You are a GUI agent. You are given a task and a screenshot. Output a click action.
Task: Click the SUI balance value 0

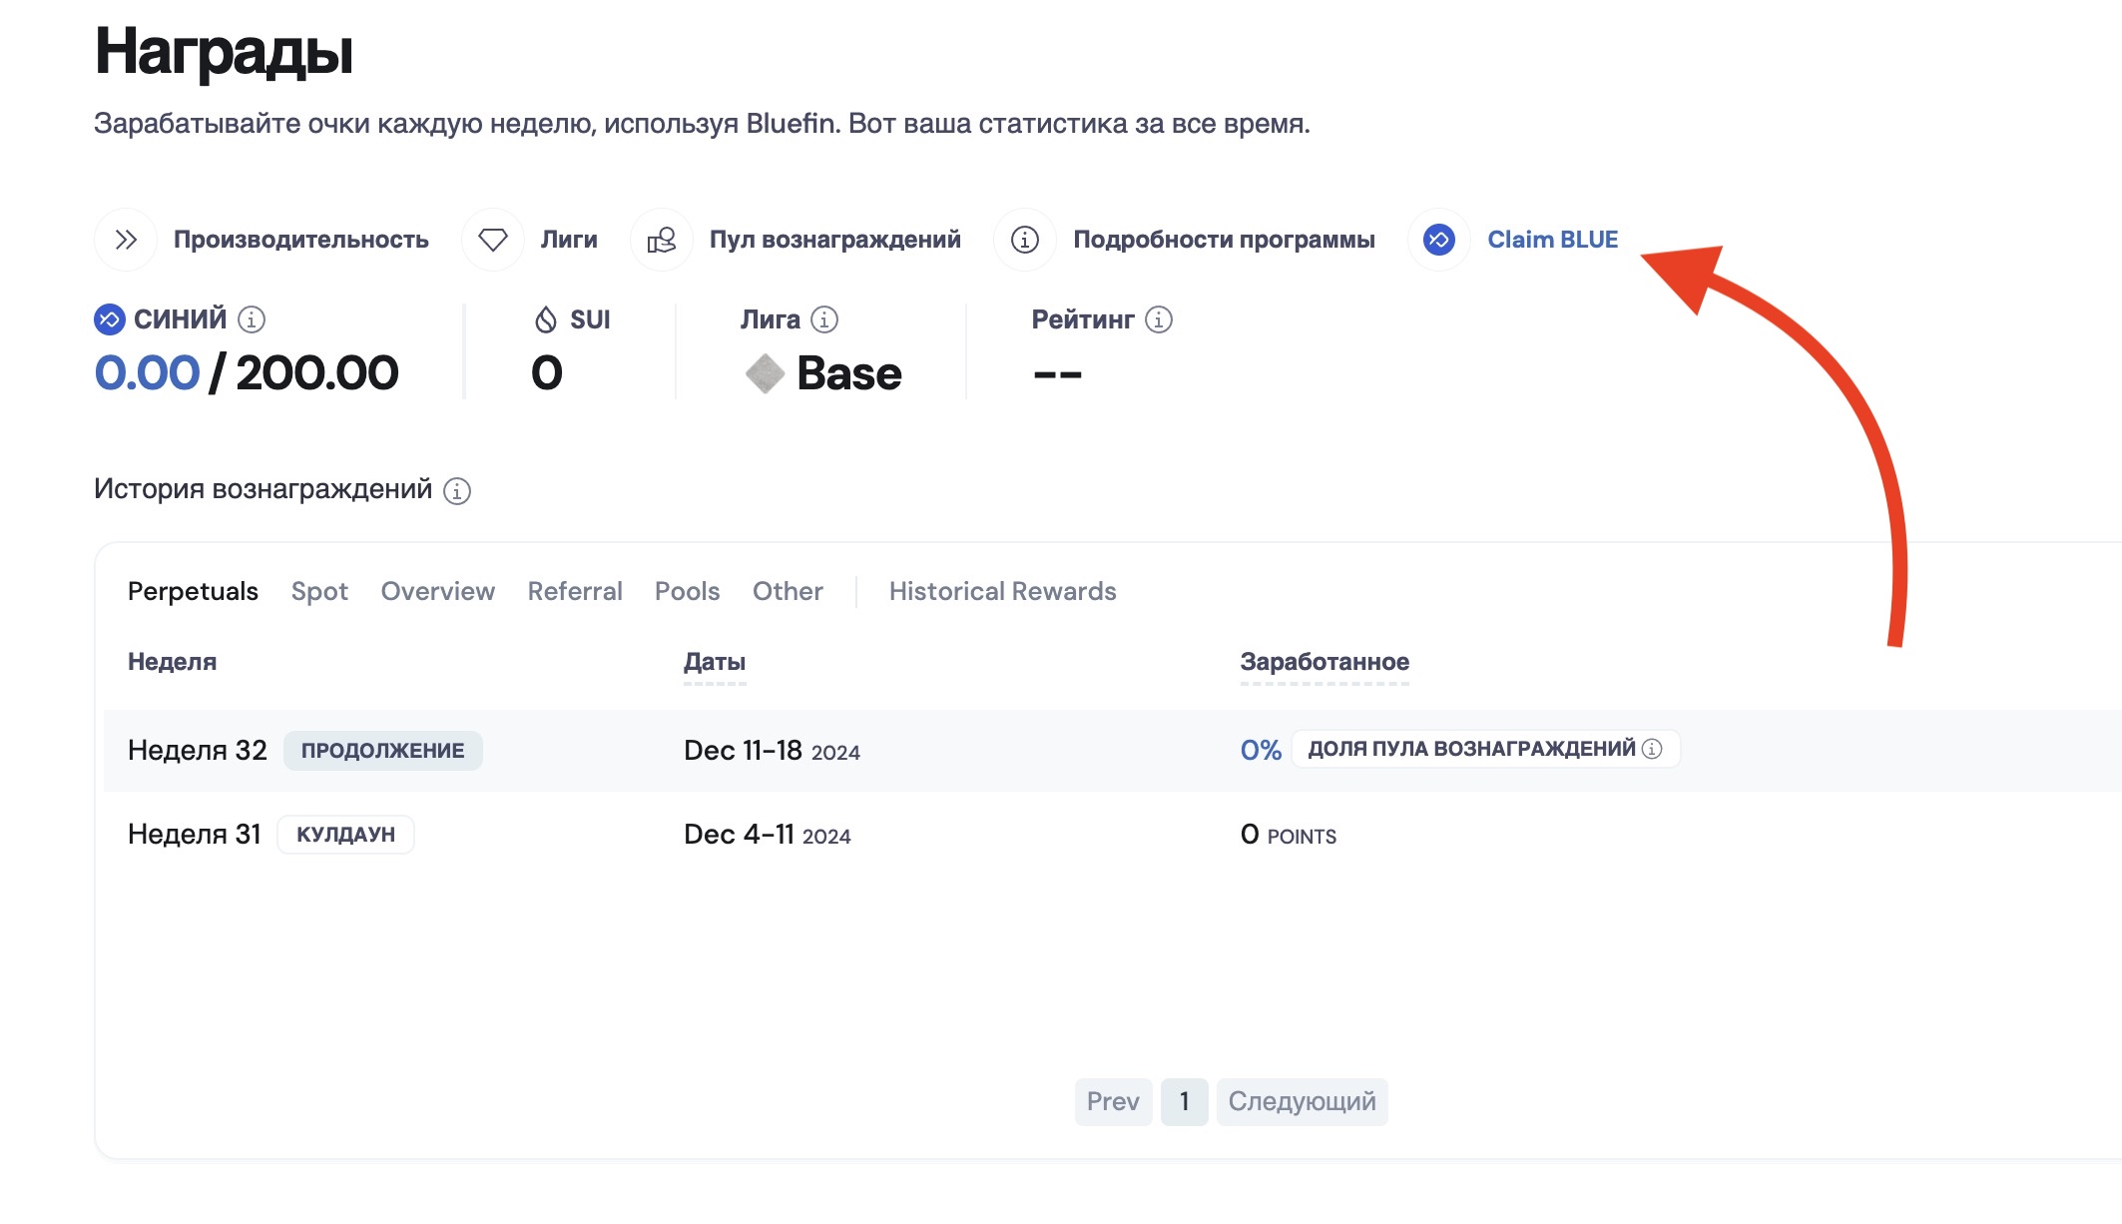click(547, 373)
